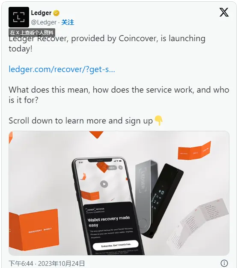
Task: Open the ledger.com/recover link
Action: (x=62, y=69)
